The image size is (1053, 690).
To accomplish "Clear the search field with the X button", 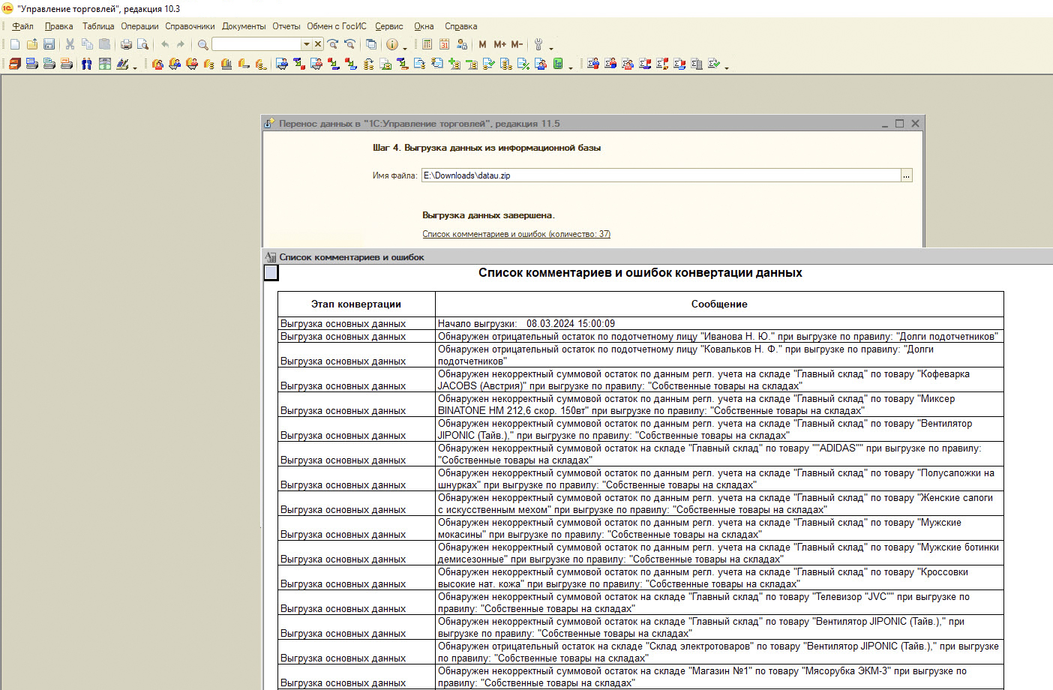I will pyautogui.click(x=318, y=44).
